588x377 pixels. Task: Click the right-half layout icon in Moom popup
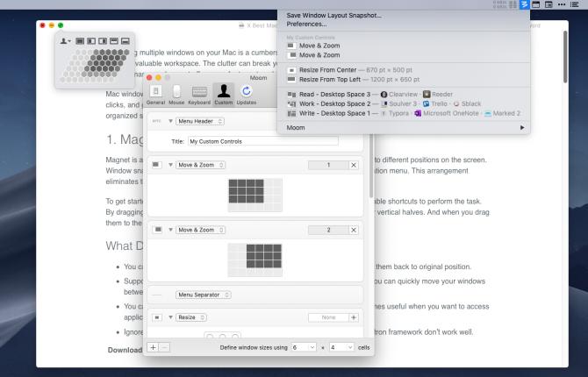click(x=103, y=40)
